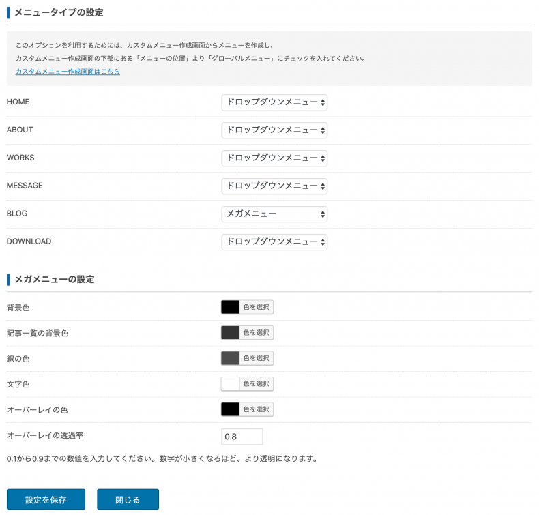The image size is (539, 515).
Task: Open the カスタムメニュー作成画面はこちら link
Action: pyautogui.click(x=68, y=72)
